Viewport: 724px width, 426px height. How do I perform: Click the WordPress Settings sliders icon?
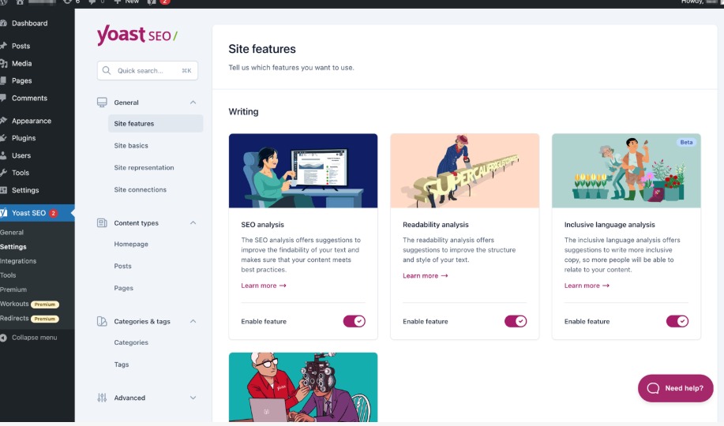tap(3, 190)
